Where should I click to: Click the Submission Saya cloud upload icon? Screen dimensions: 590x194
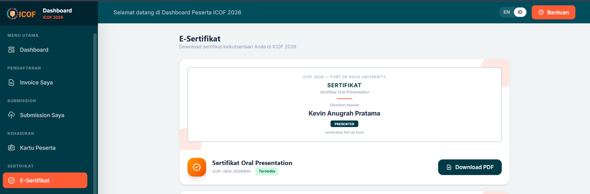pyautogui.click(x=11, y=115)
